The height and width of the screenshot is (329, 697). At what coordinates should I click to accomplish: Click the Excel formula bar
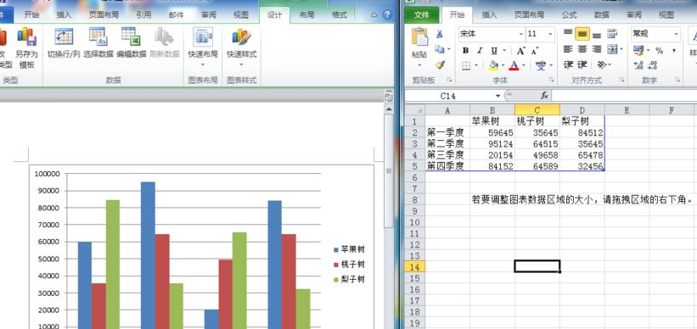pyautogui.click(x=624, y=96)
